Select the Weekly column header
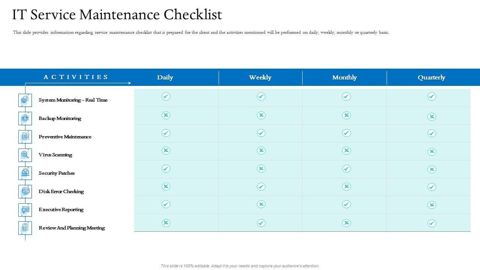Image resolution: width=480 pixels, height=270 pixels. [x=260, y=78]
